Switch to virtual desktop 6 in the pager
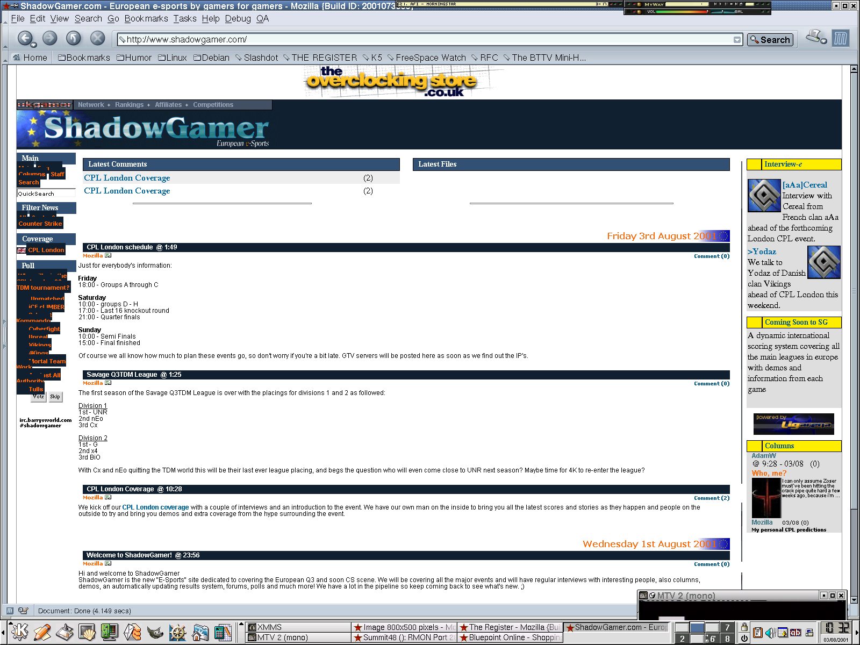The image size is (860, 645). [x=712, y=639]
